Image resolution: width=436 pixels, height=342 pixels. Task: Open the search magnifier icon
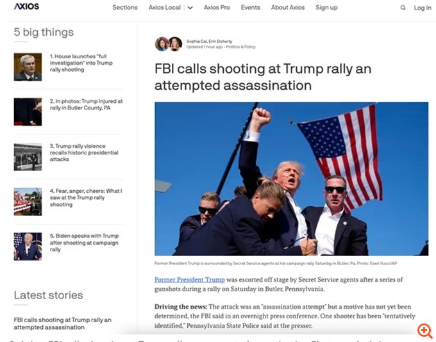point(403,8)
